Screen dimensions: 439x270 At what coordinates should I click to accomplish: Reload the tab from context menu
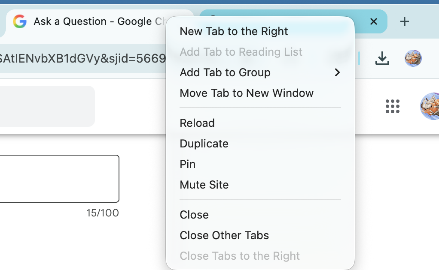pos(197,123)
